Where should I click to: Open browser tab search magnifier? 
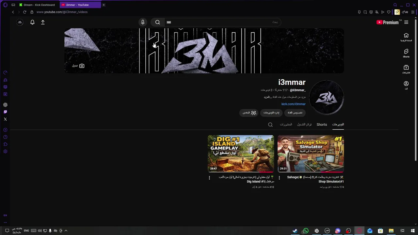(395, 5)
